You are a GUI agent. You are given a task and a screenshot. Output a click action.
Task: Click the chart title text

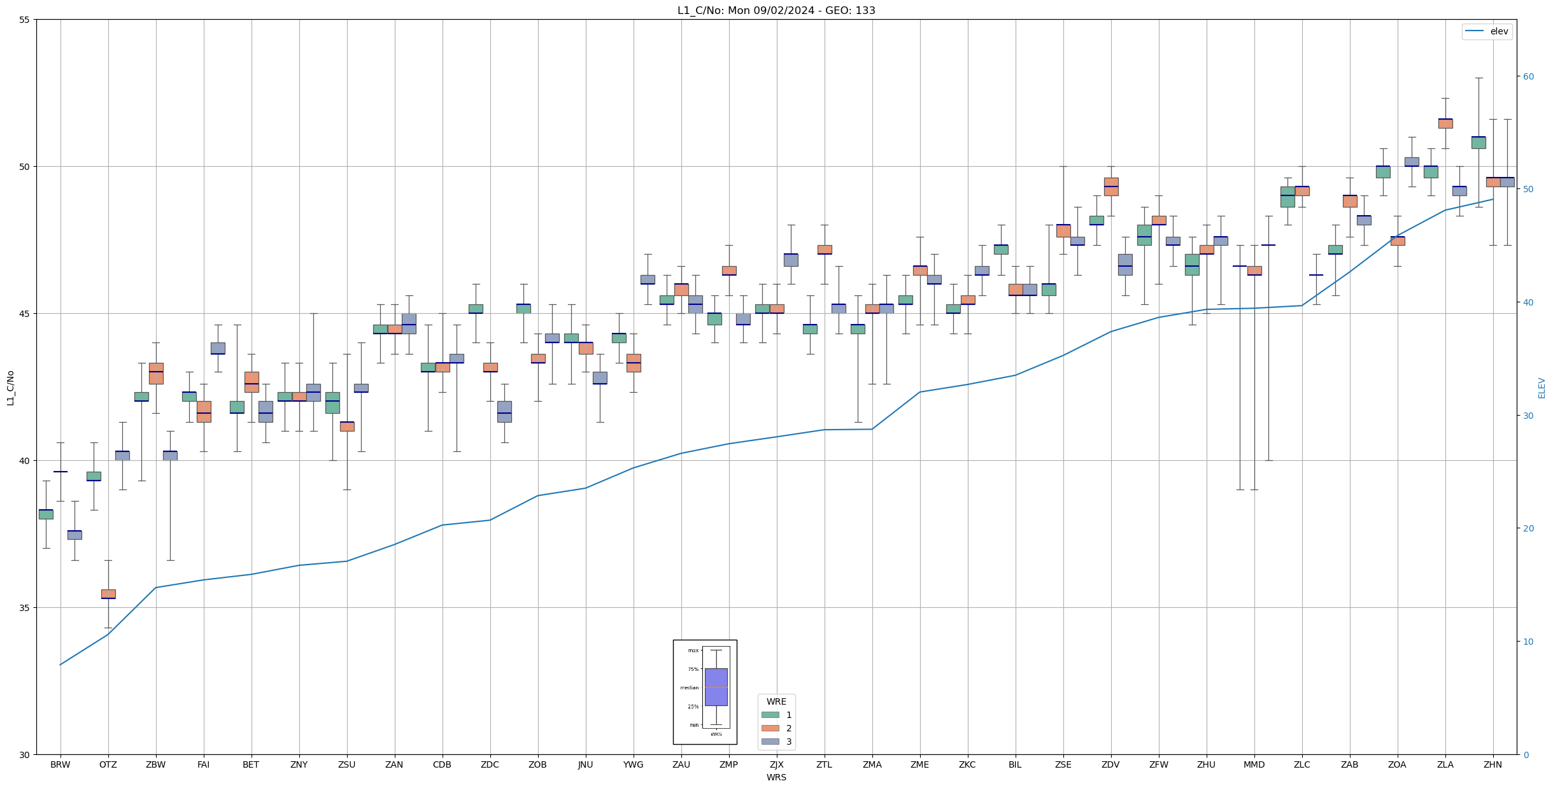pyautogui.click(x=776, y=10)
